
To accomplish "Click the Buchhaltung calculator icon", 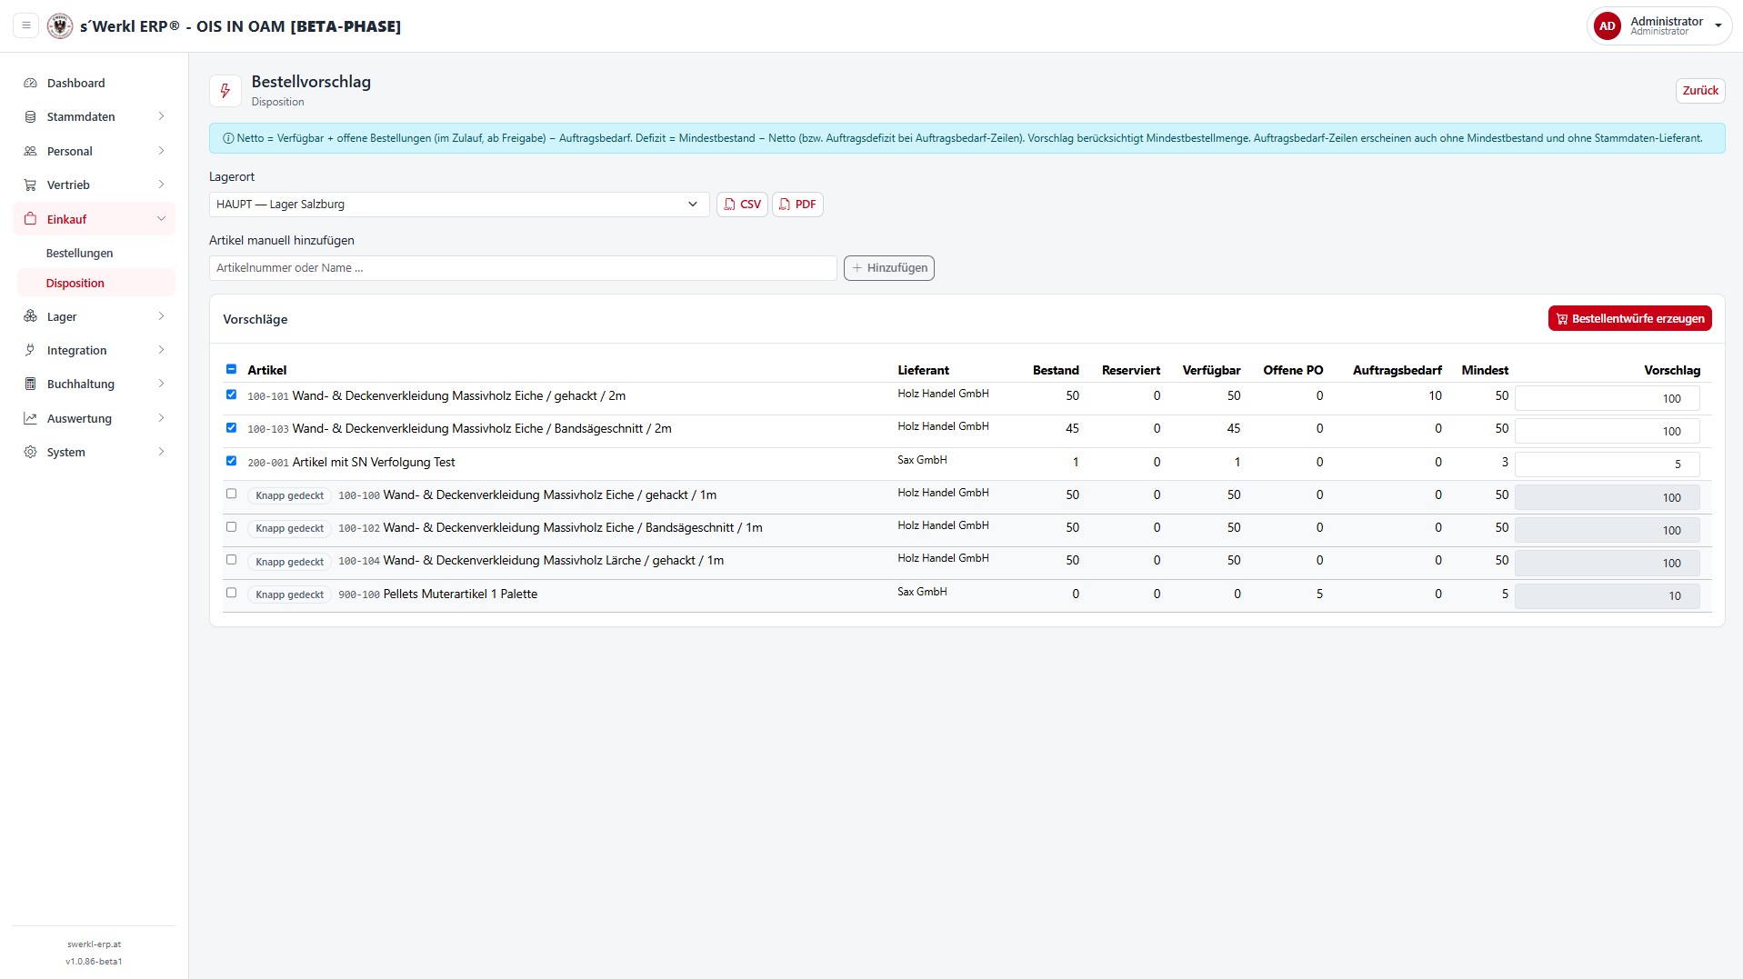I will [x=30, y=384].
